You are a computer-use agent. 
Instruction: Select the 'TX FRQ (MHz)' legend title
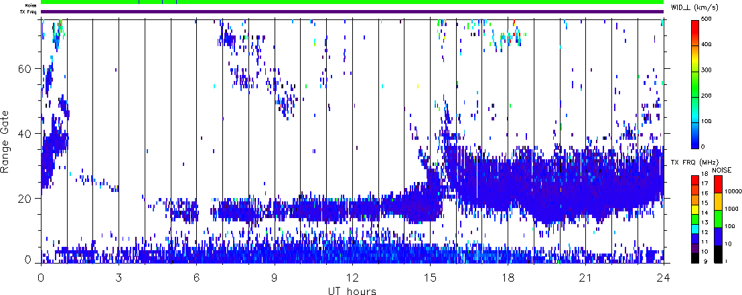coord(694,163)
